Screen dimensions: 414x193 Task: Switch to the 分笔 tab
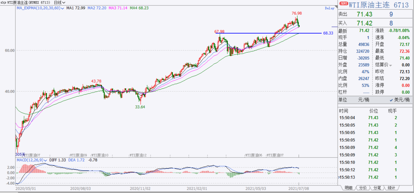coord(377,188)
